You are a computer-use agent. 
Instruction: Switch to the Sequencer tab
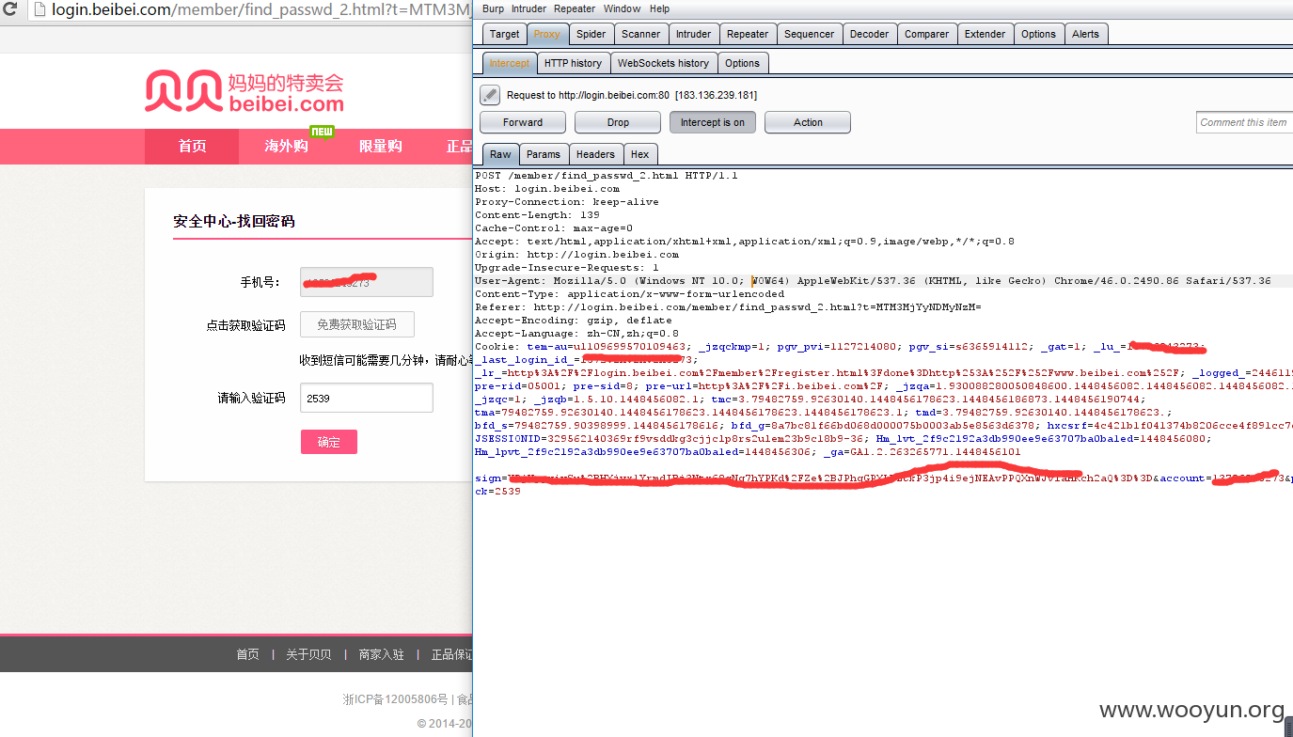coord(810,34)
